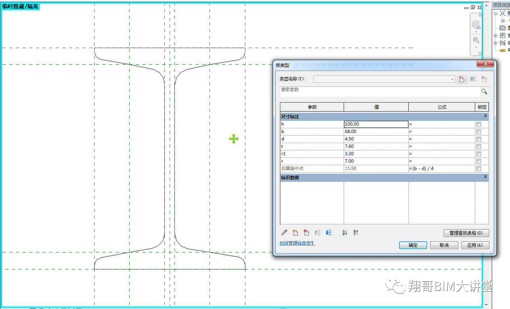Viewport: 510px width, 309px height.
Task: Expand the groups node in project browser
Action: (x=495, y=43)
